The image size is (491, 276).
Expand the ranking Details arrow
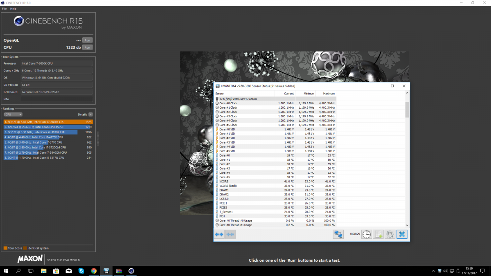pyautogui.click(x=90, y=114)
